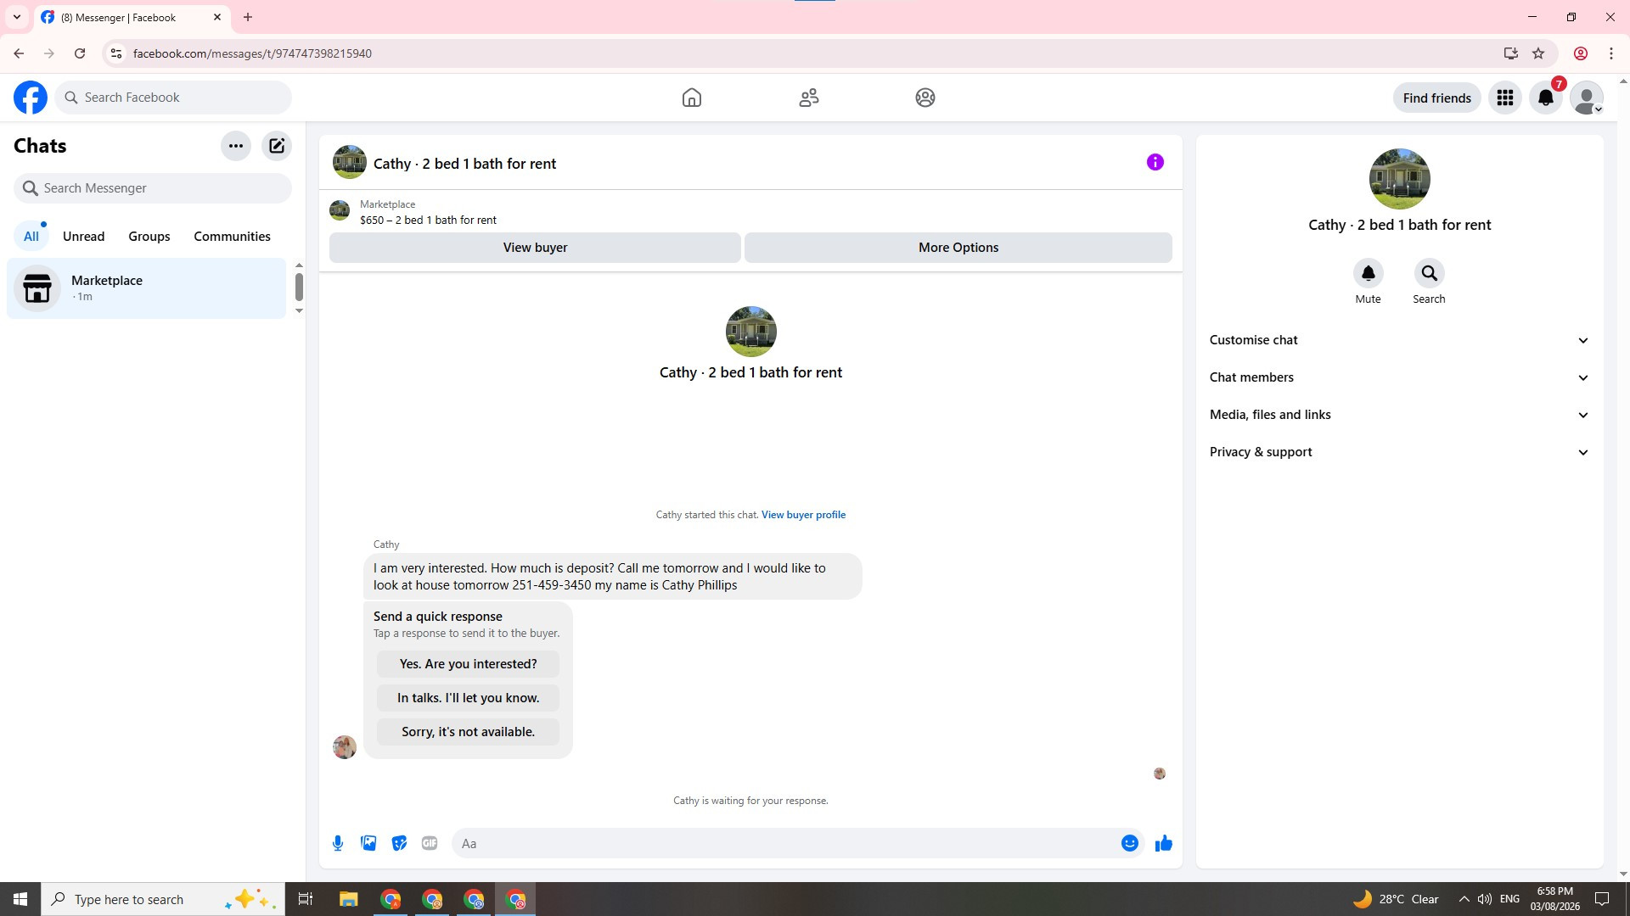Send a thumbs-up like

1163,843
